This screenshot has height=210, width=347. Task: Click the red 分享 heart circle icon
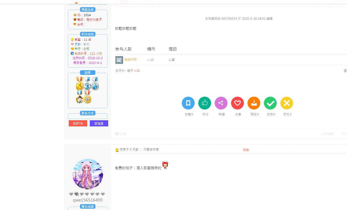(237, 103)
